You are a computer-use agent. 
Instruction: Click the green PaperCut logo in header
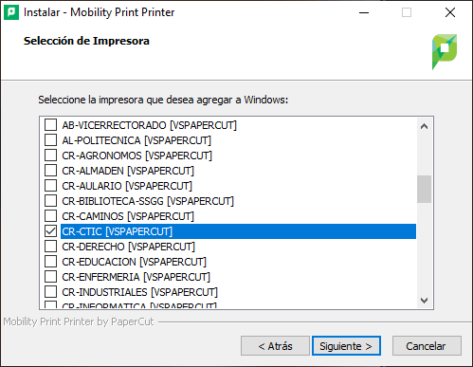(x=445, y=52)
